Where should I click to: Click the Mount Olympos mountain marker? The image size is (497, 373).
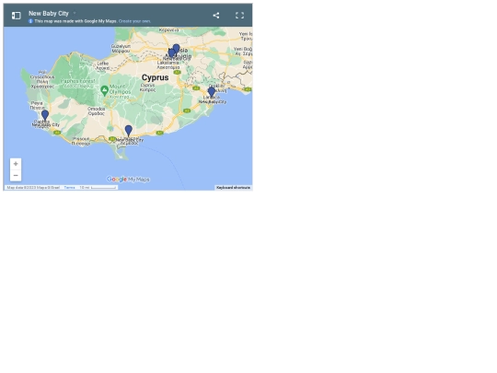click(104, 90)
